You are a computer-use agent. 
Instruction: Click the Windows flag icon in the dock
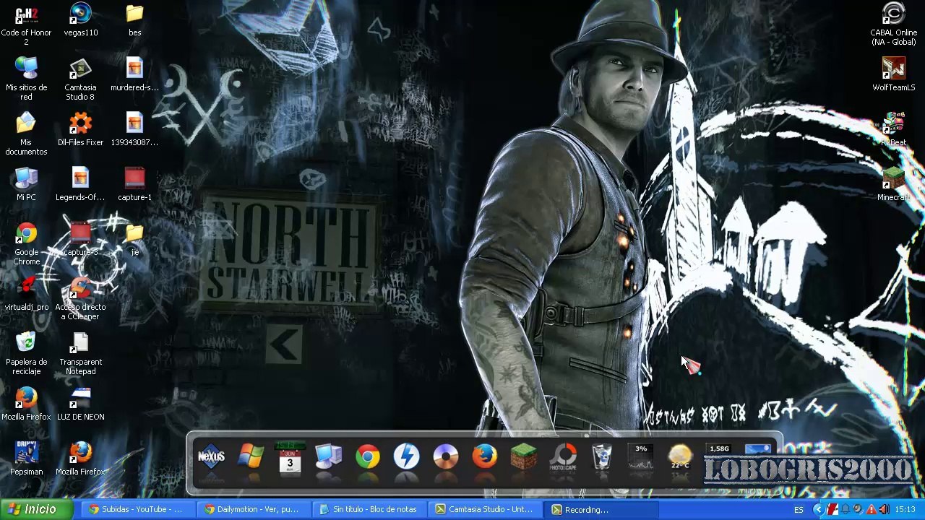tap(251, 456)
